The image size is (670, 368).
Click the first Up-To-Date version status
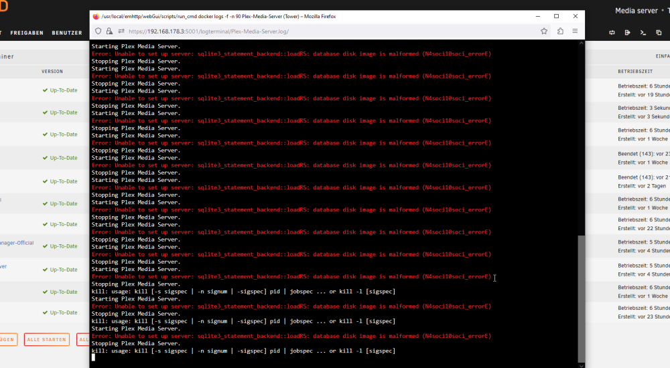click(x=60, y=90)
